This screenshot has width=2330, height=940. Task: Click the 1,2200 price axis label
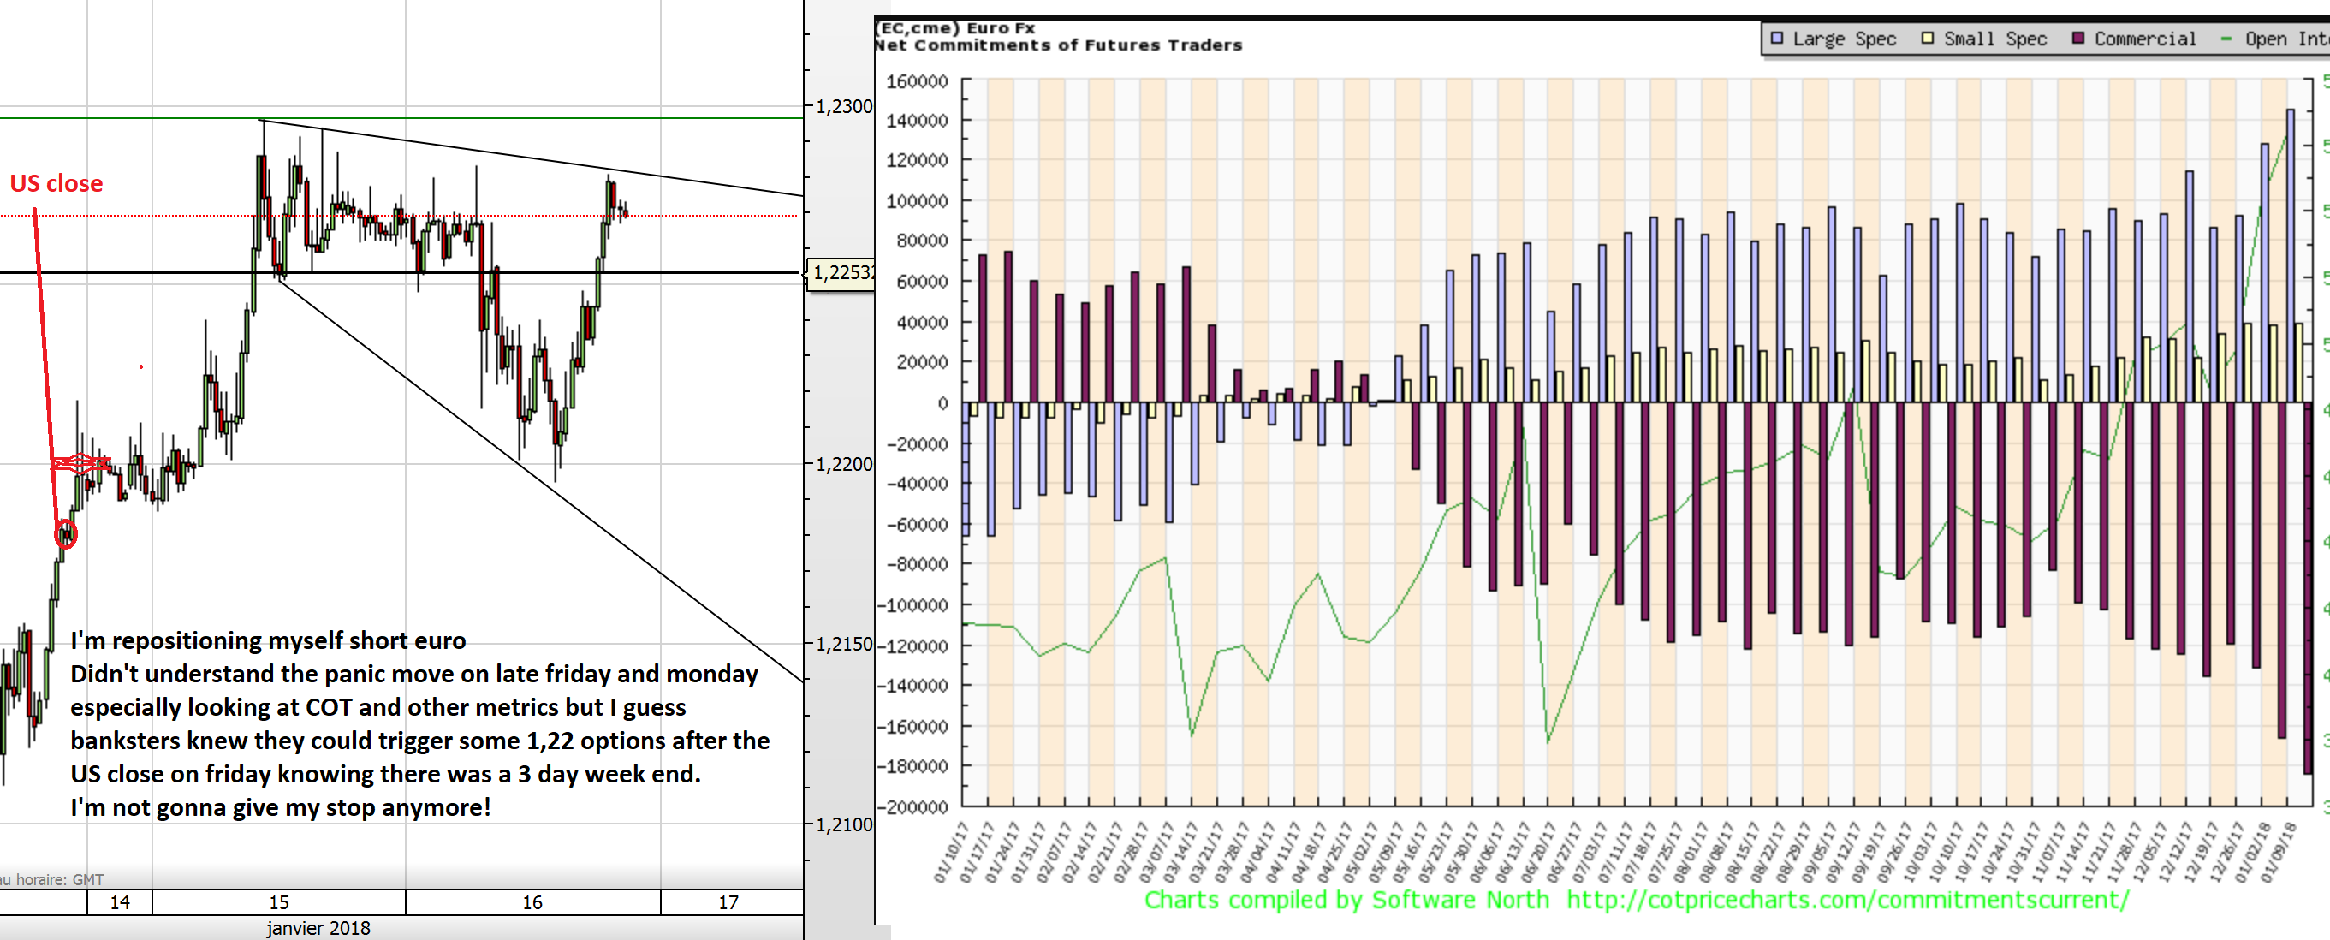[843, 464]
